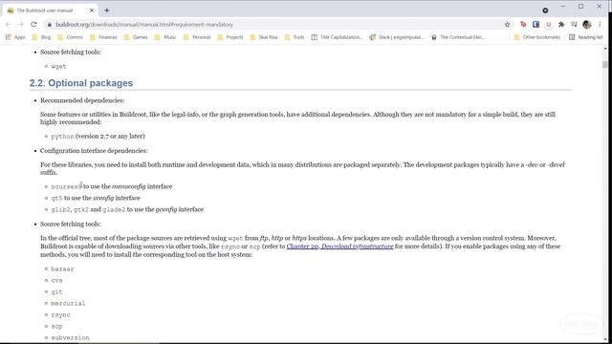Open the Comms bookmarks folder
Viewport: 612px width, 344px height.
pyautogui.click(x=70, y=37)
